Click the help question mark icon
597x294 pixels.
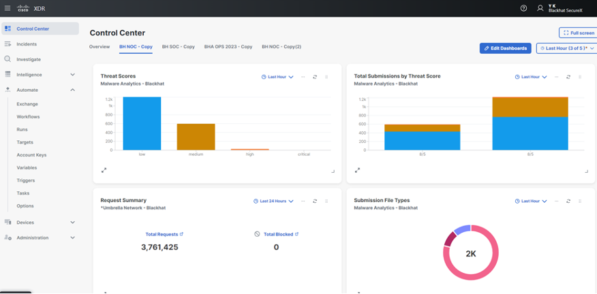click(523, 8)
